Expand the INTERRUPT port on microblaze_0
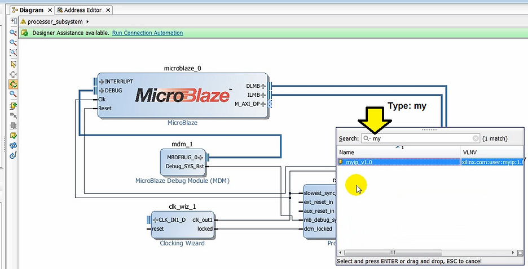 [102, 82]
